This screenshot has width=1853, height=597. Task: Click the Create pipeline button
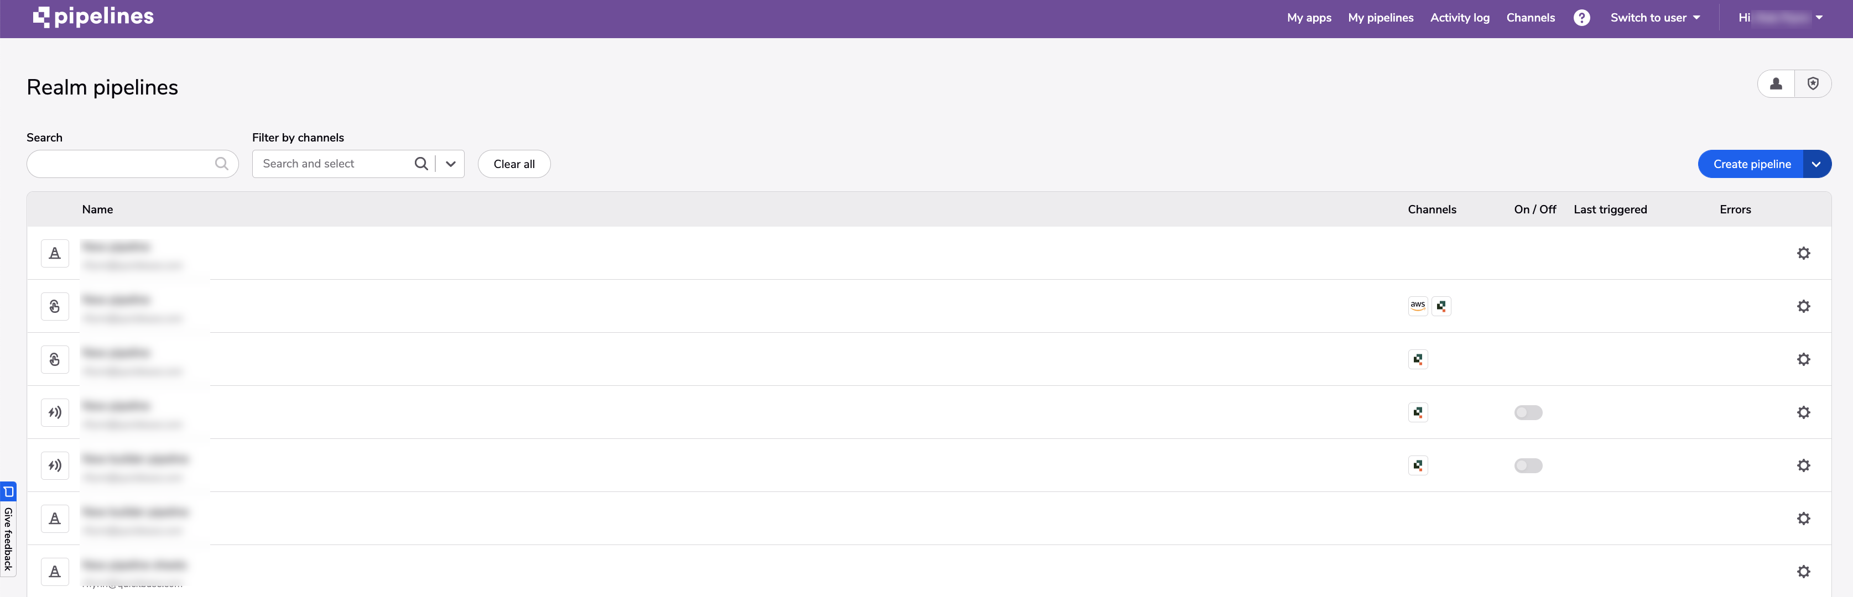(x=1751, y=164)
